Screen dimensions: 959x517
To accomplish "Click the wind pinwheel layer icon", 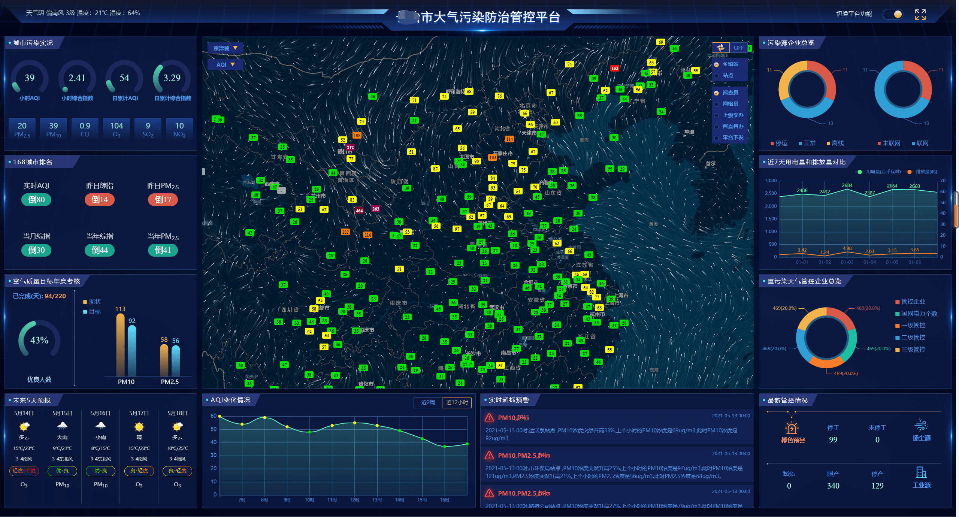I will 720,48.
